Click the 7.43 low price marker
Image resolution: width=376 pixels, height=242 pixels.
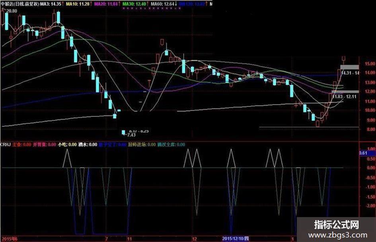[131, 135]
